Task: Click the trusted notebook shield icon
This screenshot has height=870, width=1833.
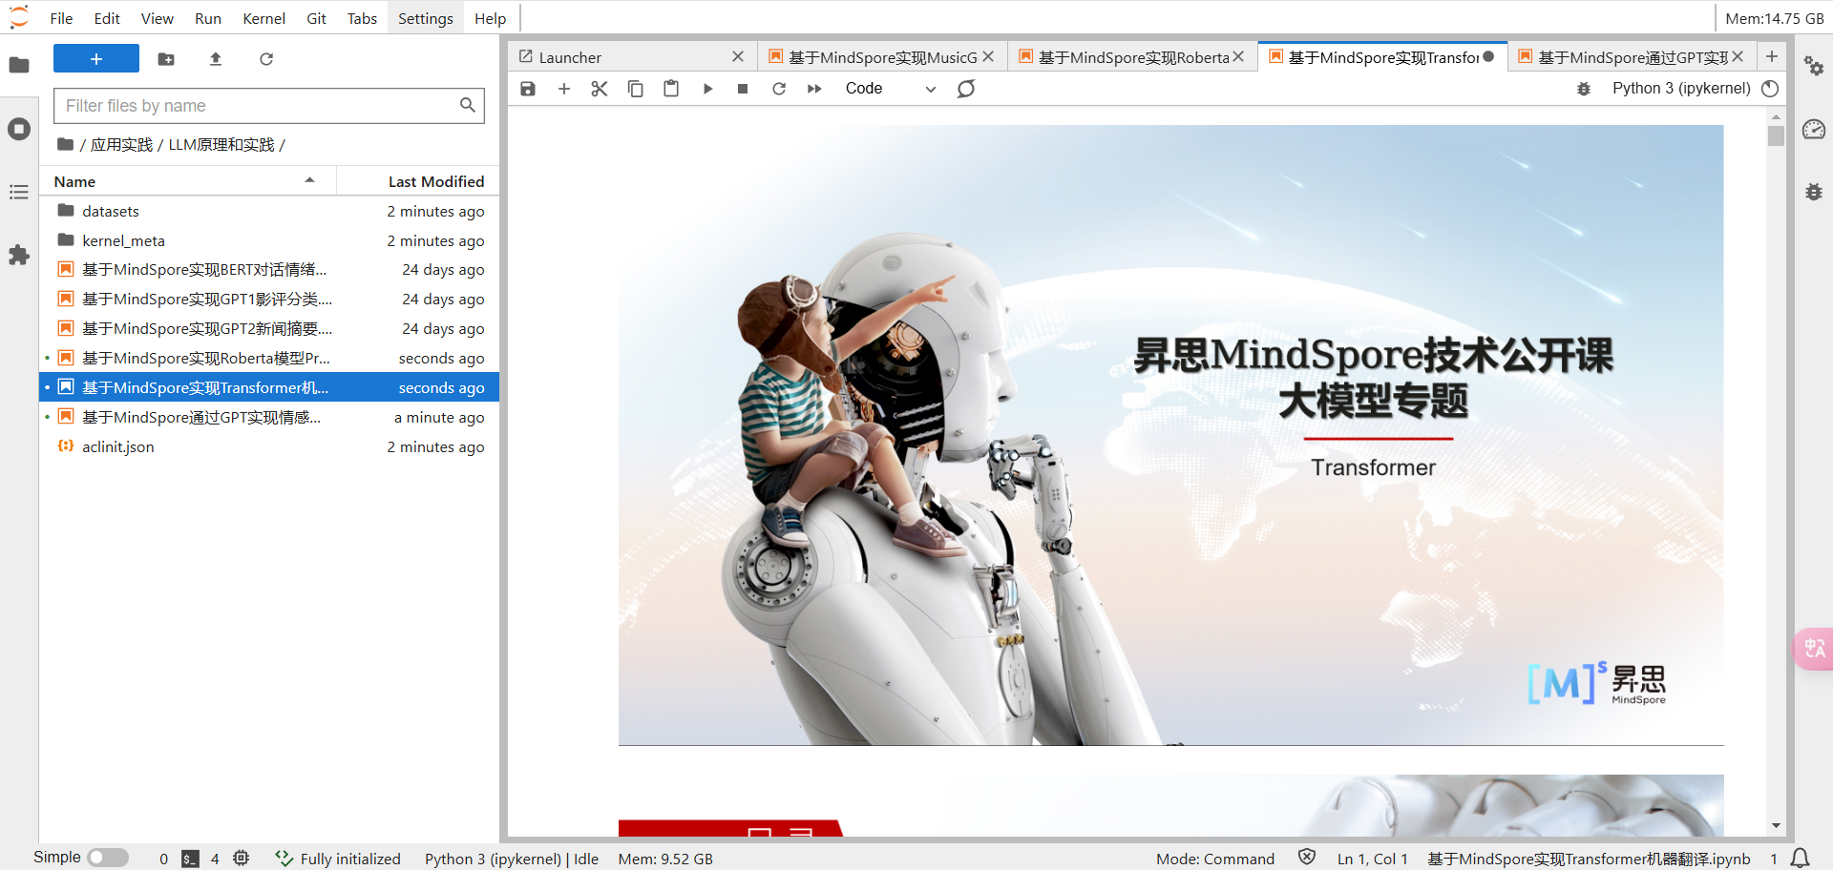Action: pos(1307,858)
